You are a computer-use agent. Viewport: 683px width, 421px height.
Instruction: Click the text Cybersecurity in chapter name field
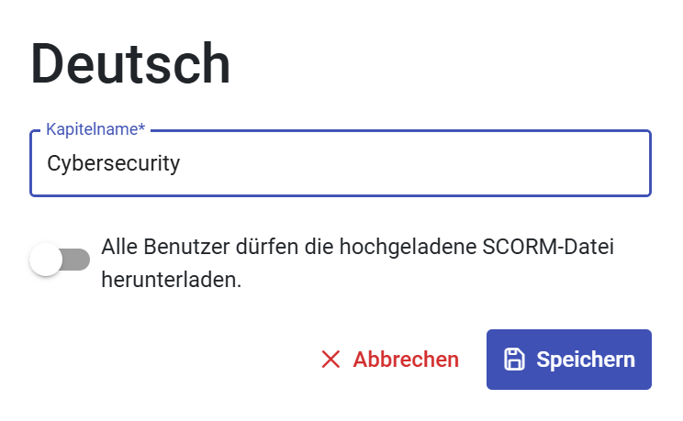(114, 164)
